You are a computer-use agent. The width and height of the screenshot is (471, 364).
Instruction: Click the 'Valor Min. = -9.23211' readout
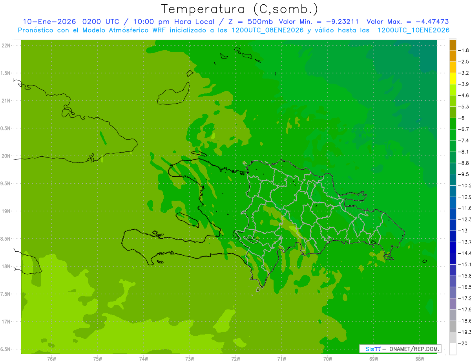click(x=318, y=22)
